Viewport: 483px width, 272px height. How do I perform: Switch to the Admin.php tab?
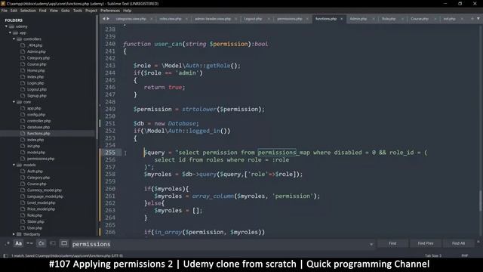coord(358,19)
